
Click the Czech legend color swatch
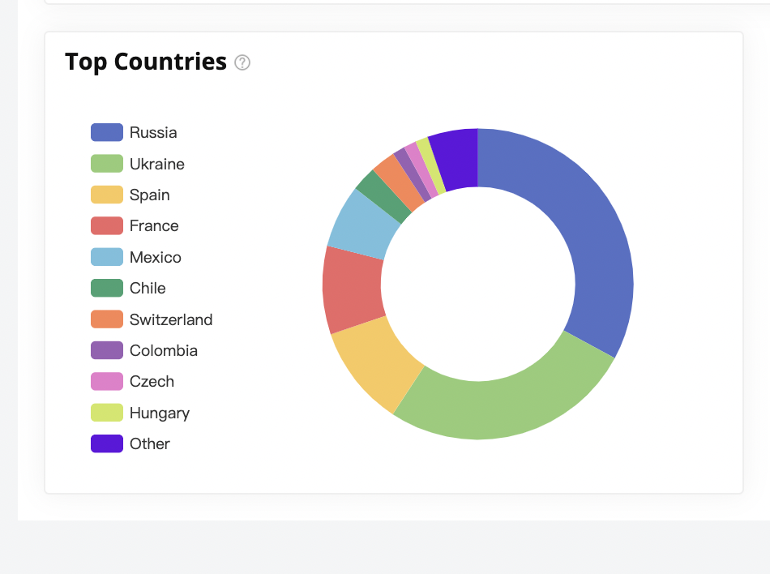click(x=106, y=382)
